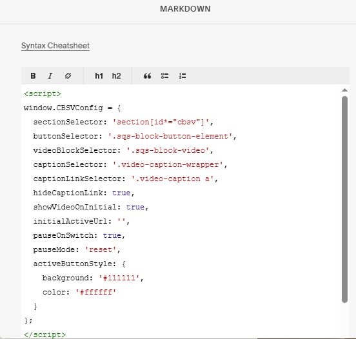356x339 pixels.
Task: Click the editor vertical scrollbar thumb
Action: [344, 199]
